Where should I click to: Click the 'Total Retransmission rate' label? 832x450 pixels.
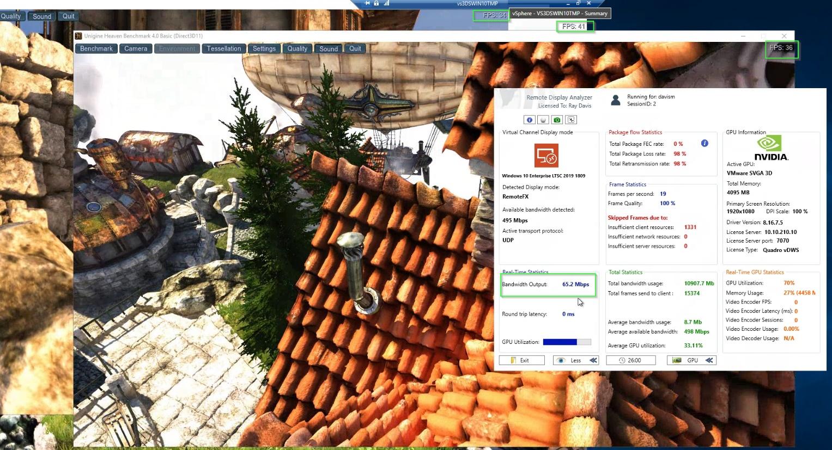640,164
